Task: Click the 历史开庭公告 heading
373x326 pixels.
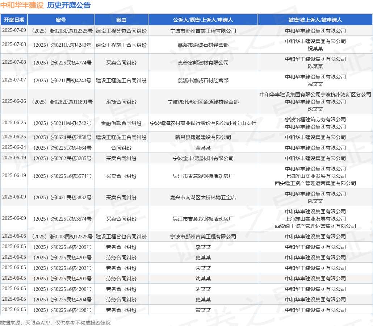Action: (69, 5)
